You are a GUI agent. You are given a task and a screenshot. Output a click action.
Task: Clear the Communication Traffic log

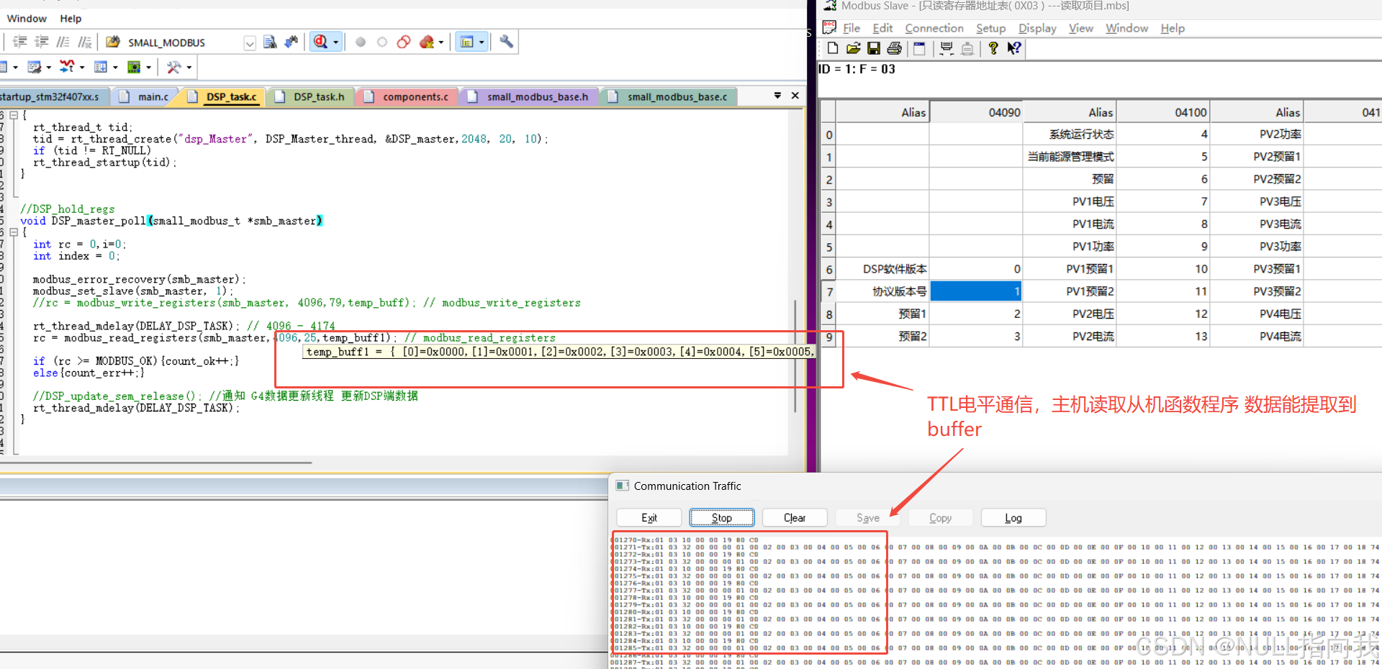coord(794,517)
